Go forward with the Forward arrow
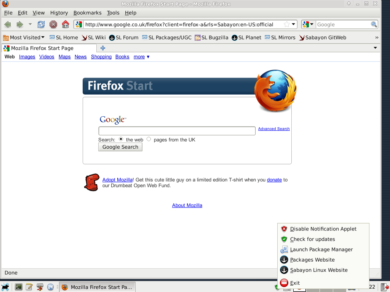The height and width of the screenshot is (292, 390). (x=20, y=24)
